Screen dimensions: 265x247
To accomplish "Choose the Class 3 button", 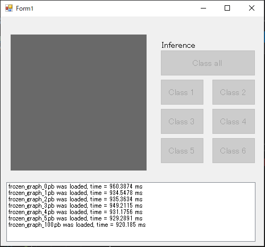I will click(x=182, y=121).
